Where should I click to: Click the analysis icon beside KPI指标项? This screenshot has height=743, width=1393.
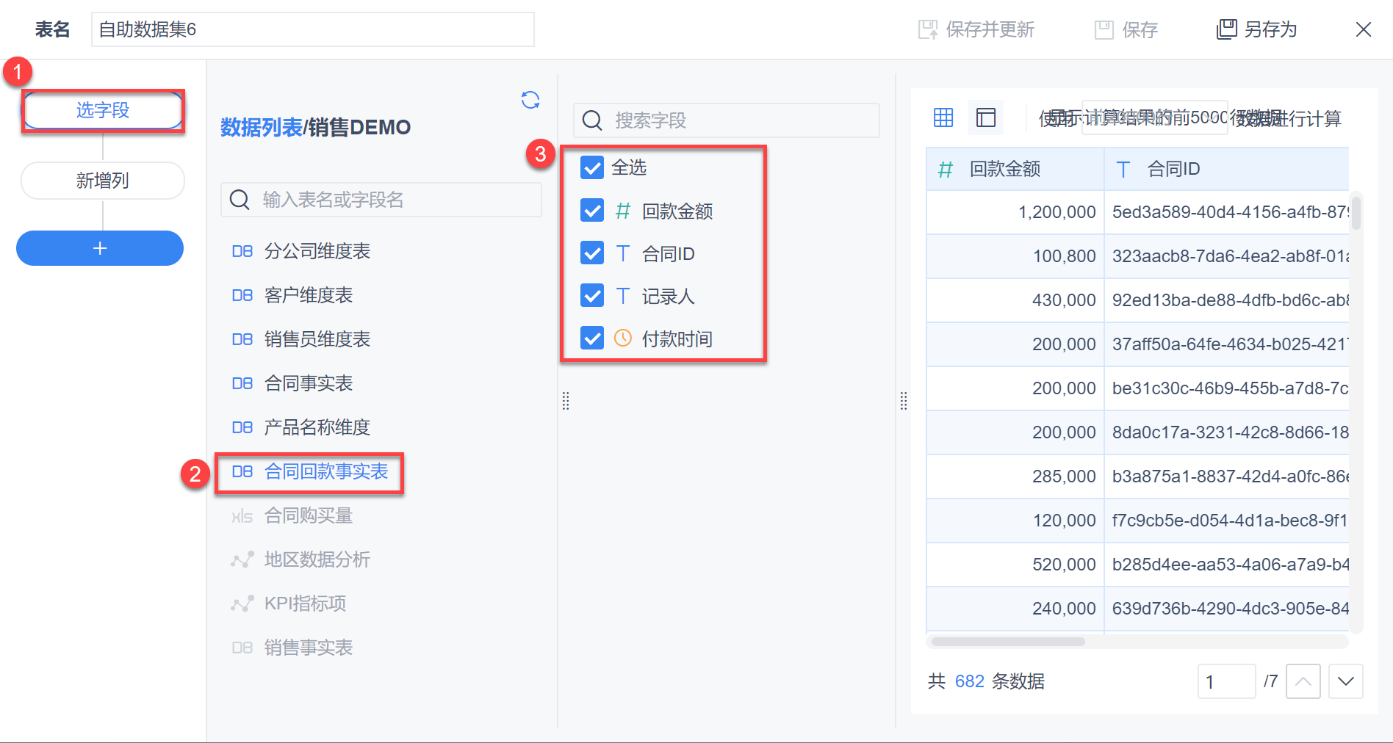[x=242, y=604]
